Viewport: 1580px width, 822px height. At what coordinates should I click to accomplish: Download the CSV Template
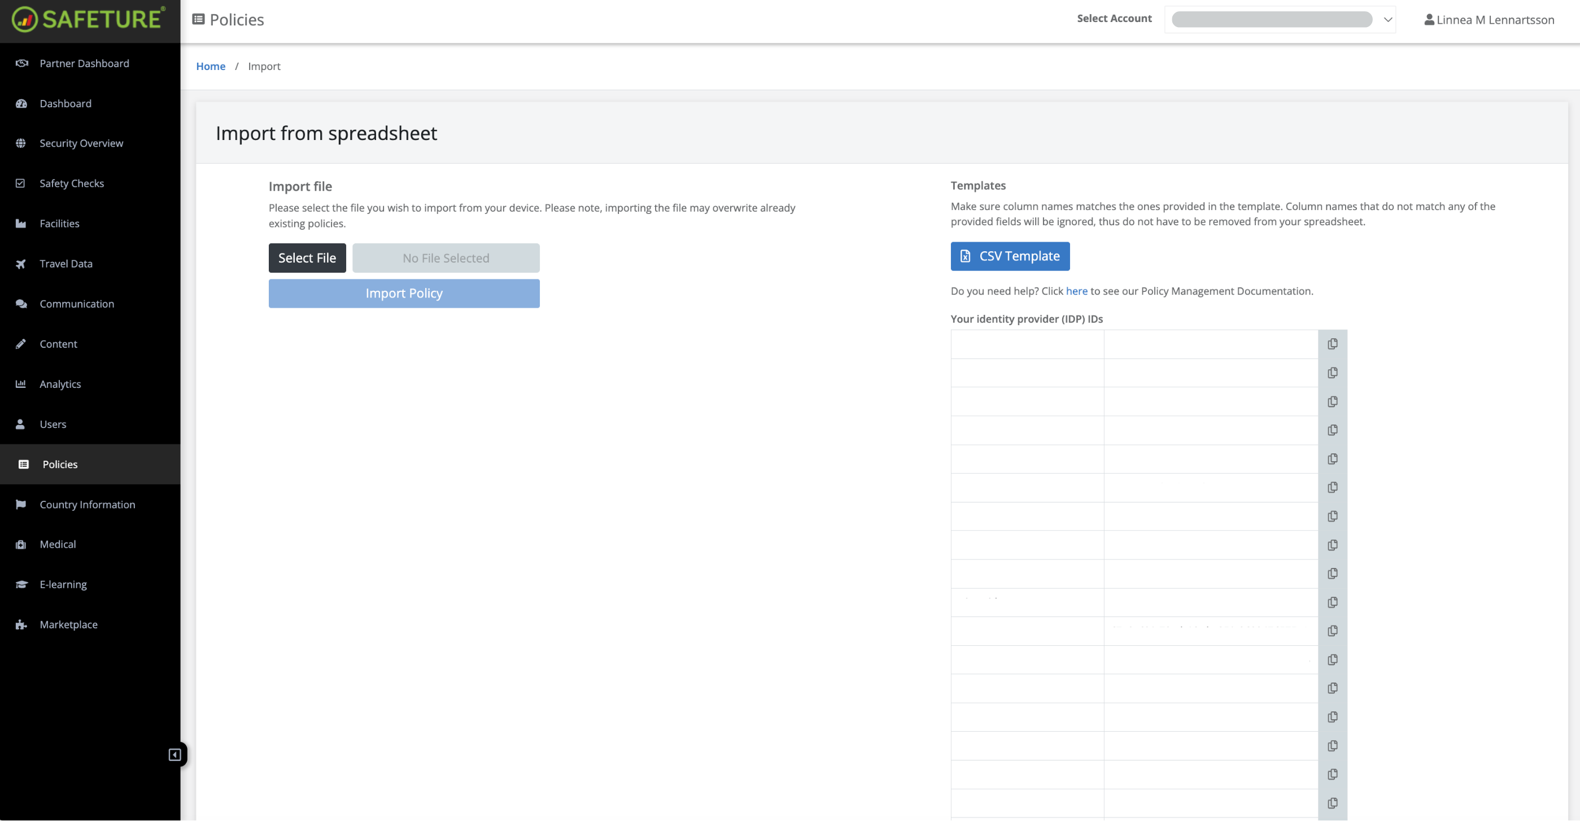(1010, 256)
